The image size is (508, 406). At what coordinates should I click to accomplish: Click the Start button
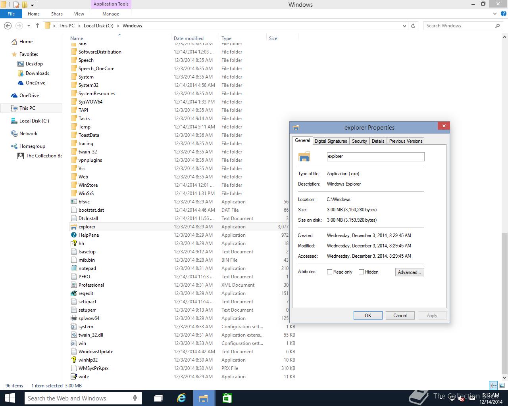[x=10, y=398]
